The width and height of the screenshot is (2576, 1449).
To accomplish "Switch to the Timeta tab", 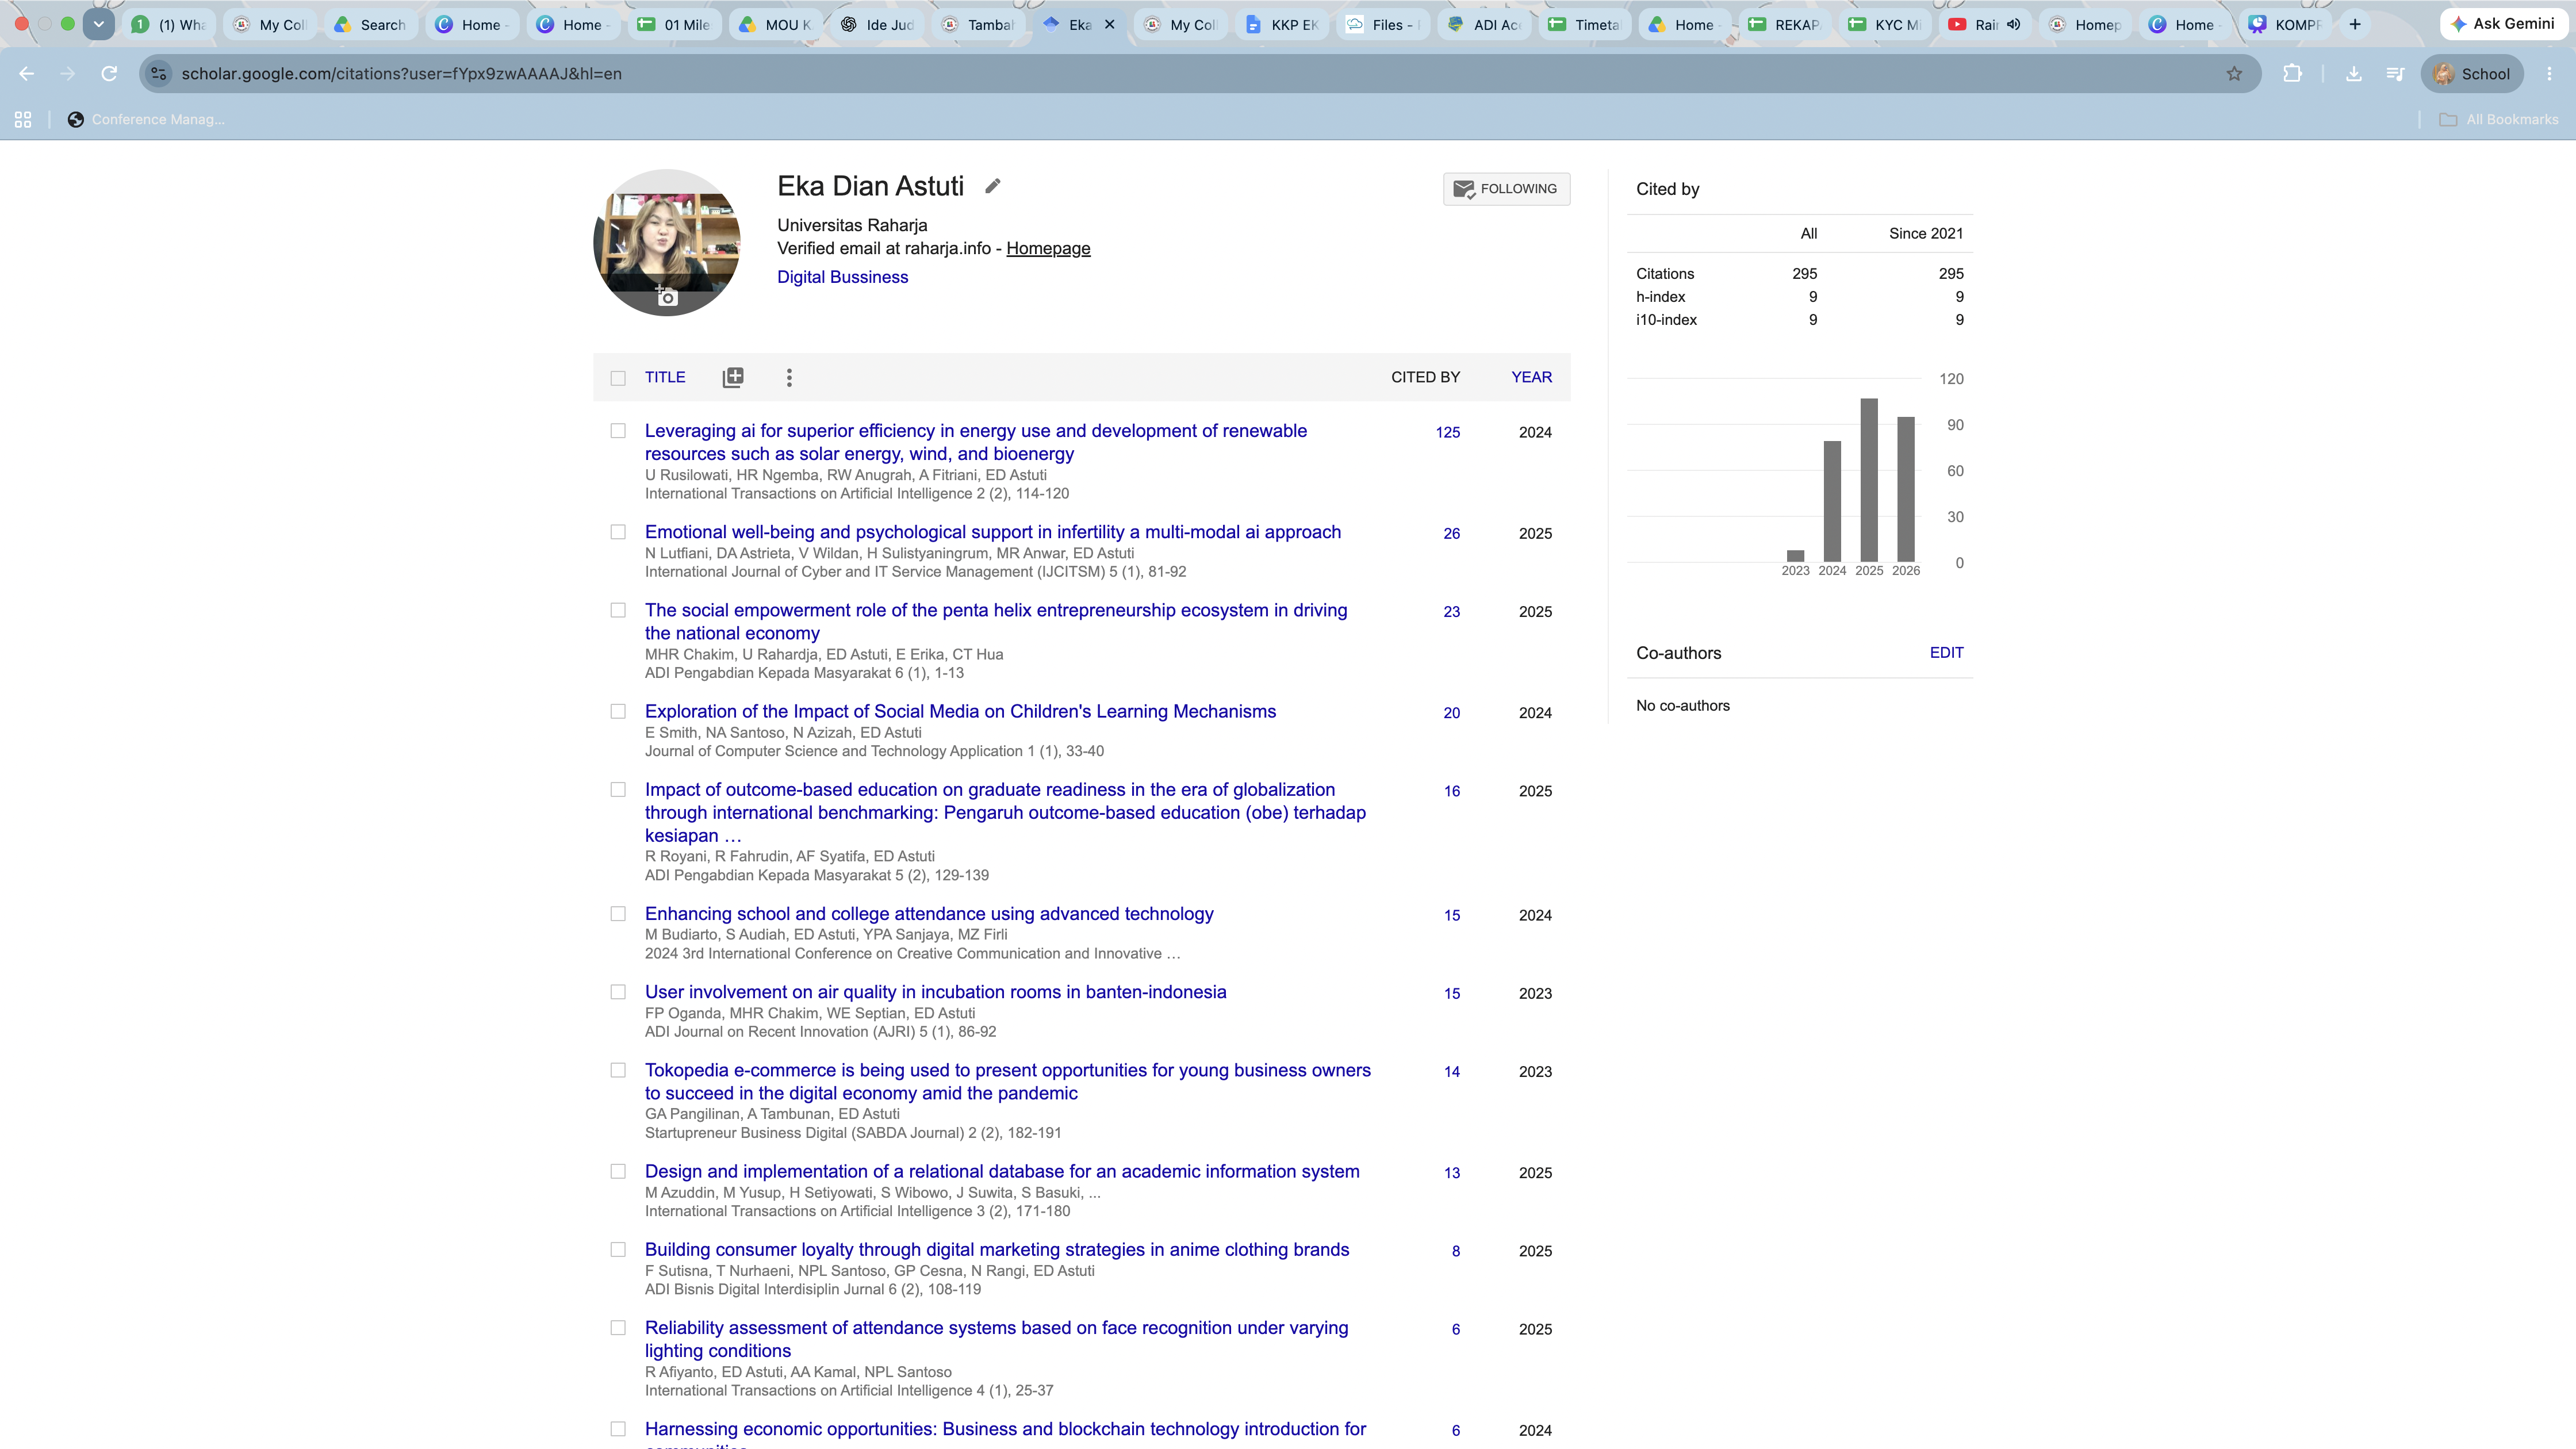I will [x=1585, y=24].
